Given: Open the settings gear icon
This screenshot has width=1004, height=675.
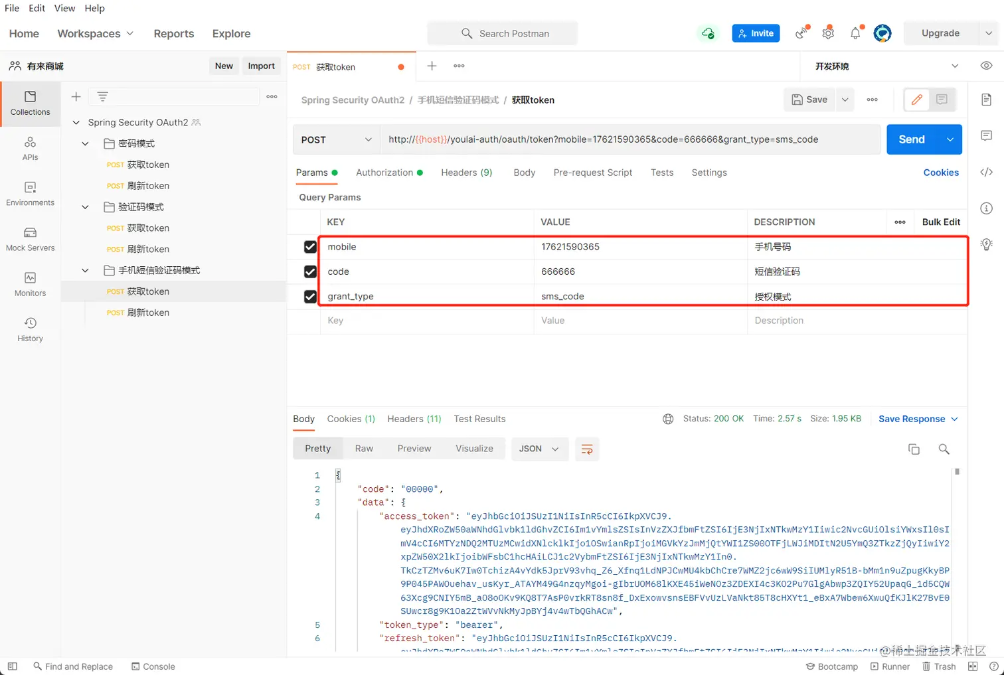Looking at the screenshot, I should 828,33.
